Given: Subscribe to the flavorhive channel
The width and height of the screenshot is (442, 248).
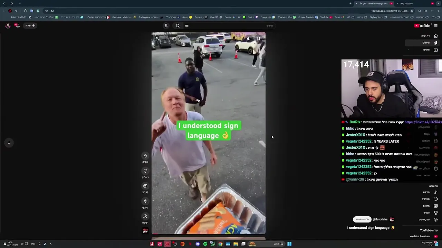Looking at the screenshot, I should pos(362,219).
